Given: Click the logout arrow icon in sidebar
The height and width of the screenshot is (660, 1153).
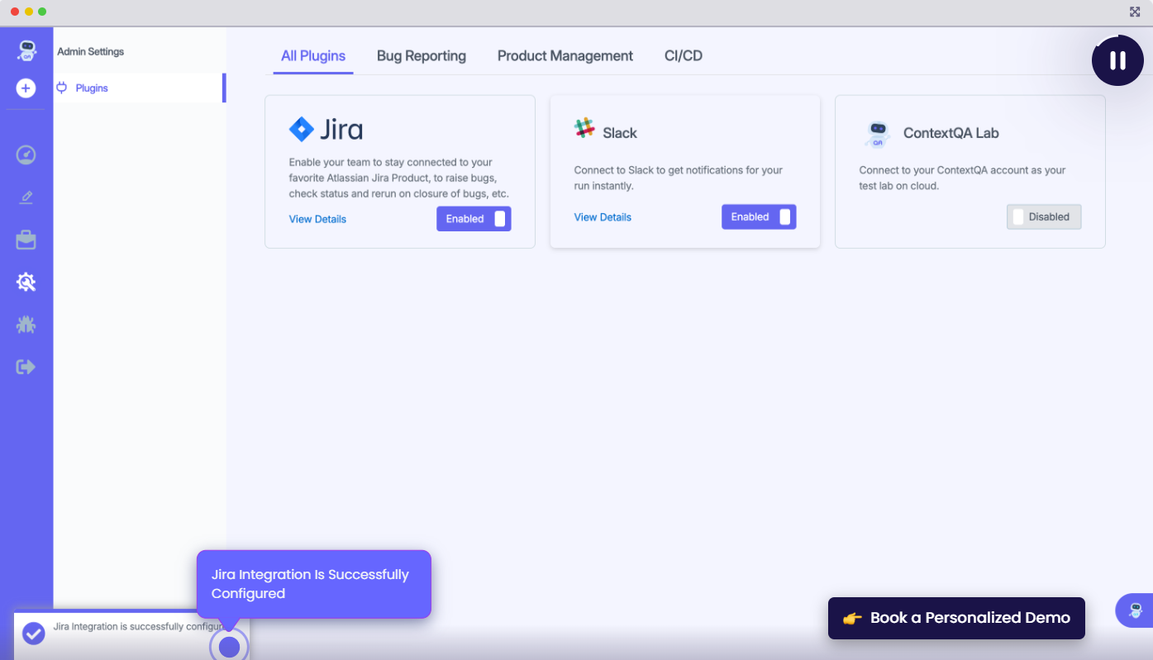Looking at the screenshot, I should pos(26,367).
